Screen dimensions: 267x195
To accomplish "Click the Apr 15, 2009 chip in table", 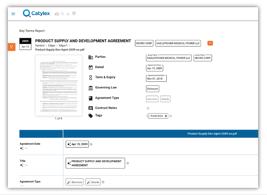I will coord(77,144).
